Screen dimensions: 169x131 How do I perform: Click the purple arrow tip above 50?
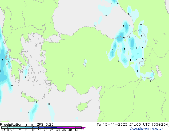click(x=84, y=128)
